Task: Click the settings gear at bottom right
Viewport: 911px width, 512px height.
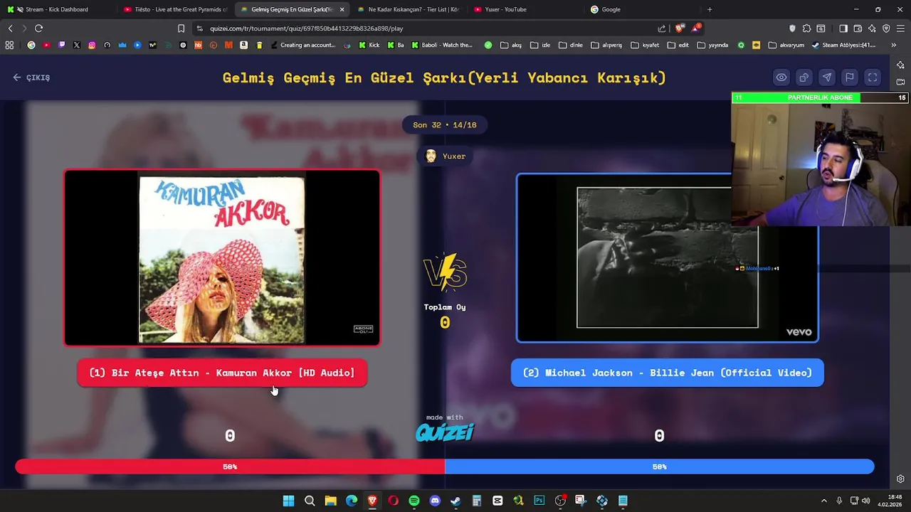Action: pyautogui.click(x=900, y=479)
